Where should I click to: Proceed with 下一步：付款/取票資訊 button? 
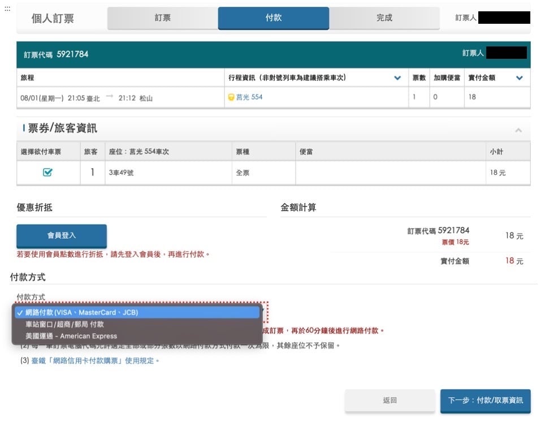[485, 400]
